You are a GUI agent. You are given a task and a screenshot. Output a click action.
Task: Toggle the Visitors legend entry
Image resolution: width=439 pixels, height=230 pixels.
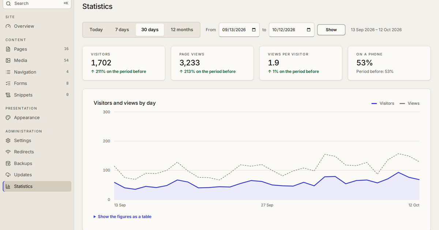coord(383,103)
